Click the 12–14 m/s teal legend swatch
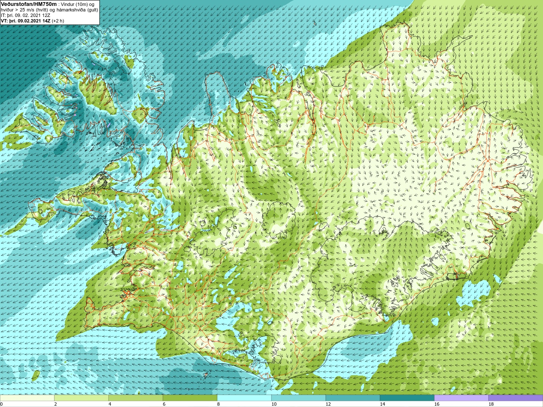The width and height of the screenshot is (543, 407). click(353, 398)
